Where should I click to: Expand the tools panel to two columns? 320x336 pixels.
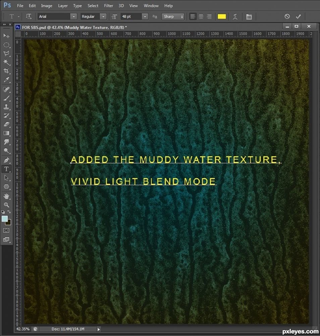click(x=4, y=24)
